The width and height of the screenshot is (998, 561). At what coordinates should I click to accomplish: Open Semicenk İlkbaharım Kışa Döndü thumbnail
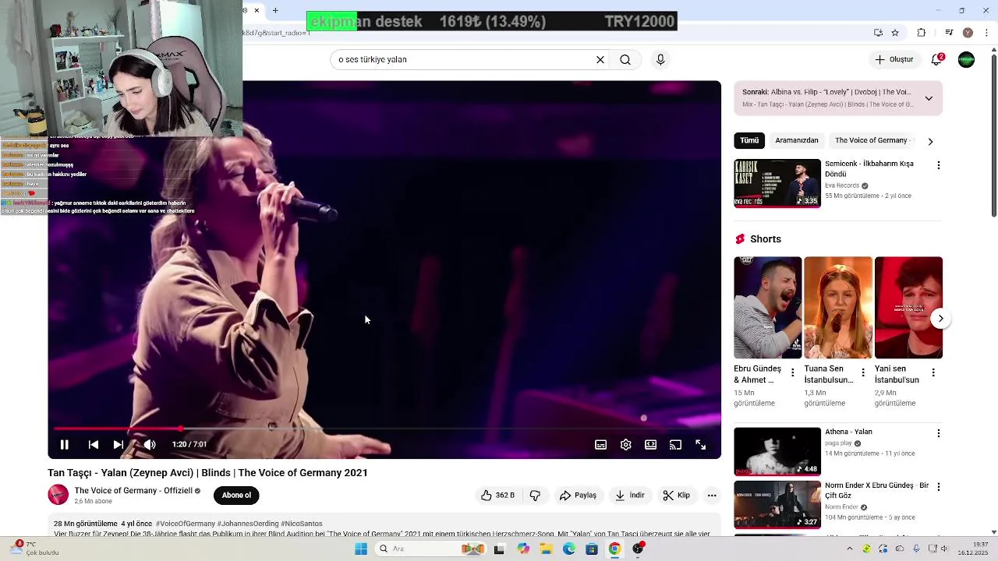[777, 183]
